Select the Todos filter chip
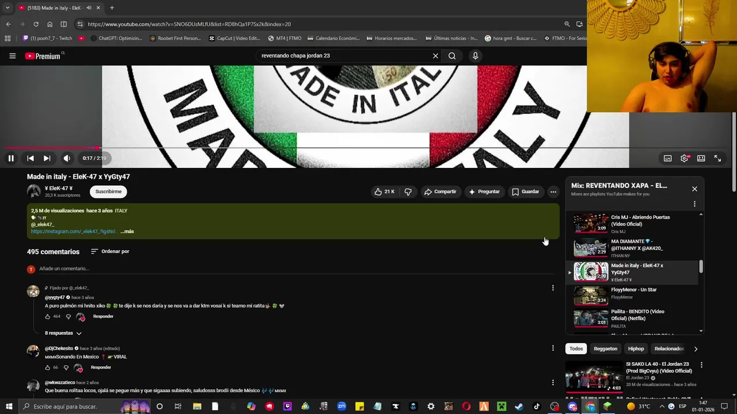The height and width of the screenshot is (414, 737). (576, 348)
